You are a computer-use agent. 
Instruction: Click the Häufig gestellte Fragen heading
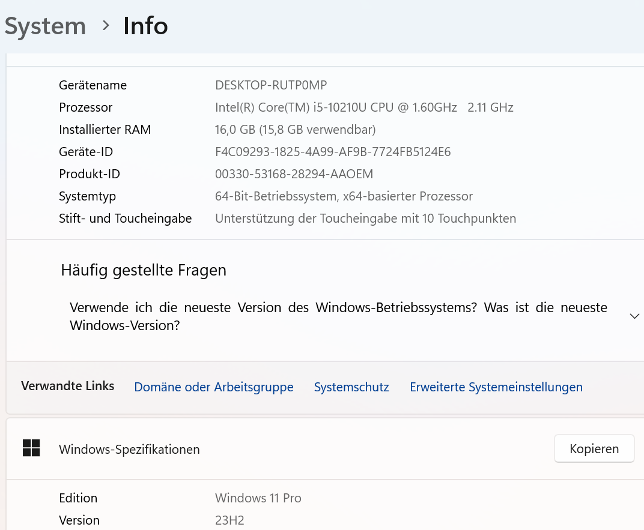(x=144, y=270)
